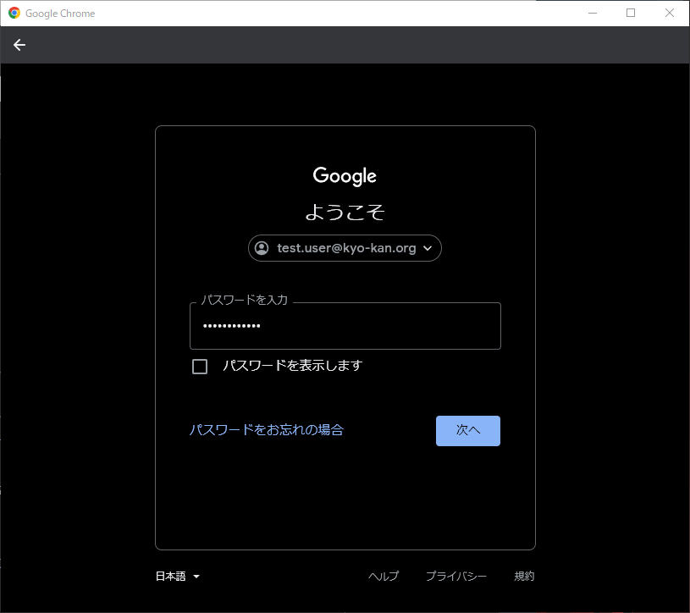Click the ようこそ heading

[x=345, y=213]
